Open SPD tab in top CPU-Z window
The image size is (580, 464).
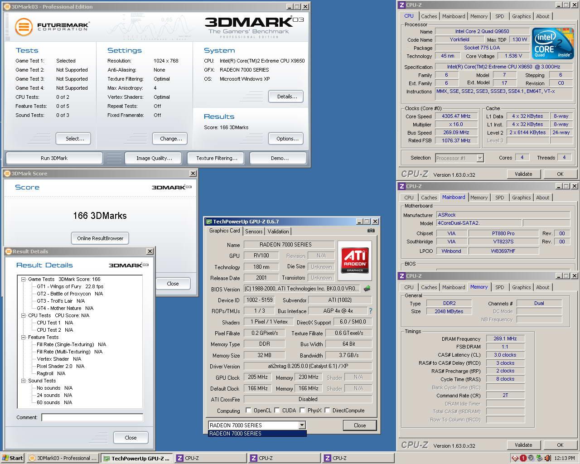tap(499, 16)
